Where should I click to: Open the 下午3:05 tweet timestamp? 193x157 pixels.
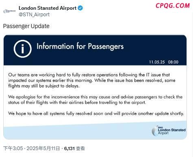13,148
